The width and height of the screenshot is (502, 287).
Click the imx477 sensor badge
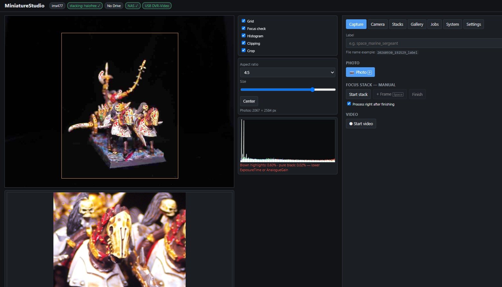coord(57,6)
